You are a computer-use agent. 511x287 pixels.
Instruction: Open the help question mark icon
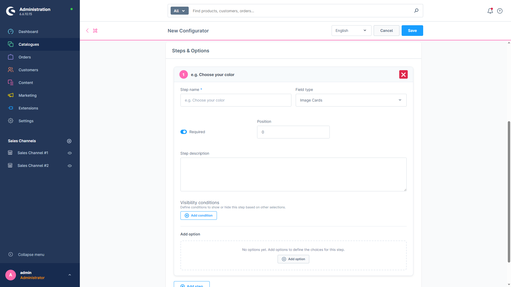pos(500,11)
